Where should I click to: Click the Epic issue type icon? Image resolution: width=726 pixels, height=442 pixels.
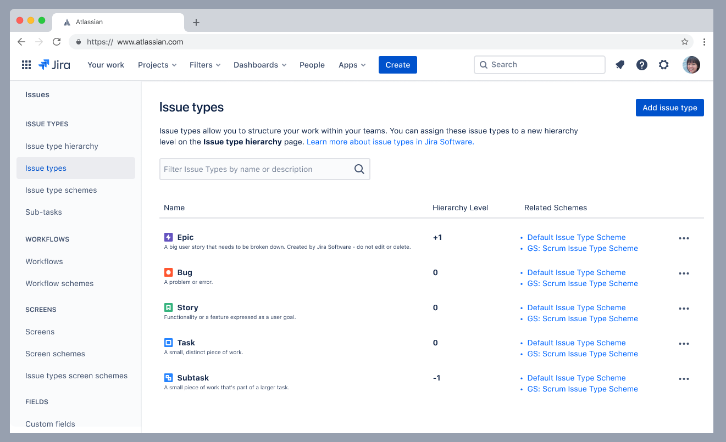168,237
